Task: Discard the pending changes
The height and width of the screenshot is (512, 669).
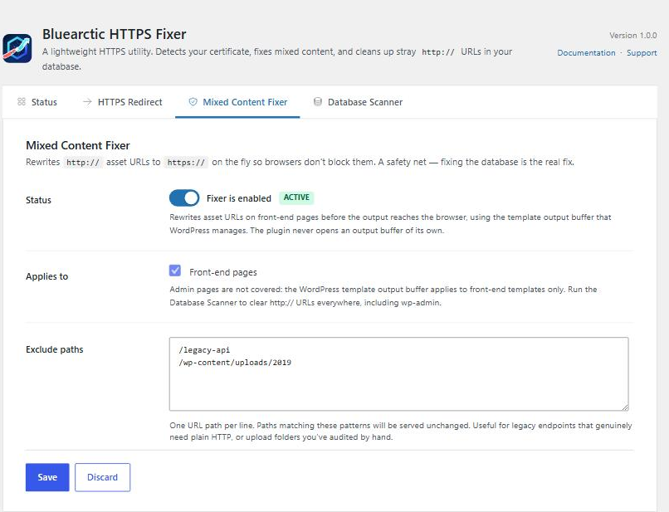Action: 102,477
